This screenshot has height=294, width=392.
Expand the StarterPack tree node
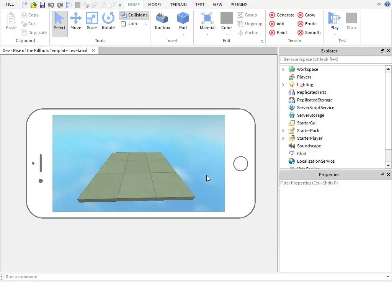283,131
